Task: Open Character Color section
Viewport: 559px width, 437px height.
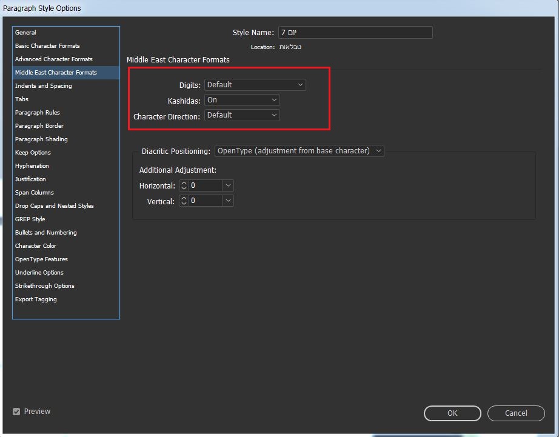Action: [x=66, y=246]
